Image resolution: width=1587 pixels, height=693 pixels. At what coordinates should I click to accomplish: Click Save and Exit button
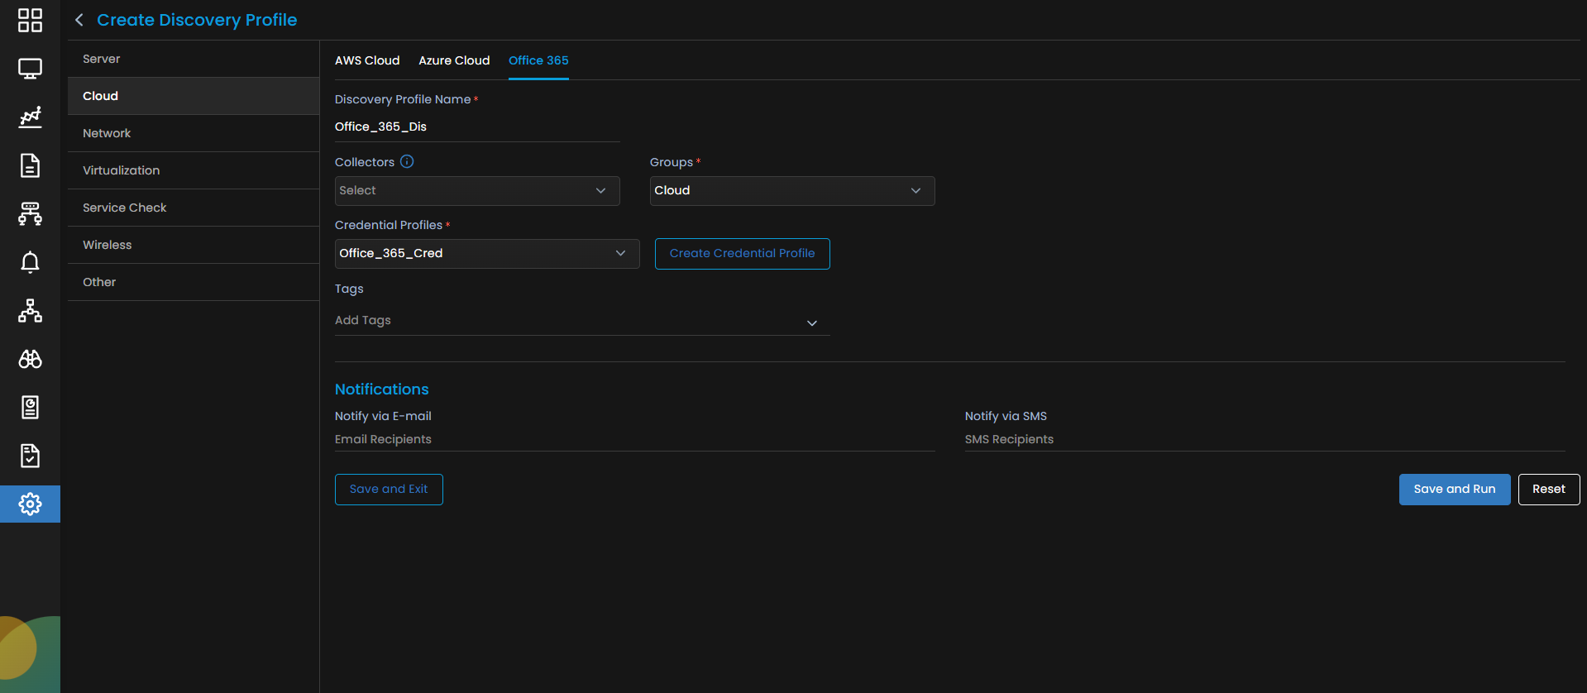[x=389, y=490]
